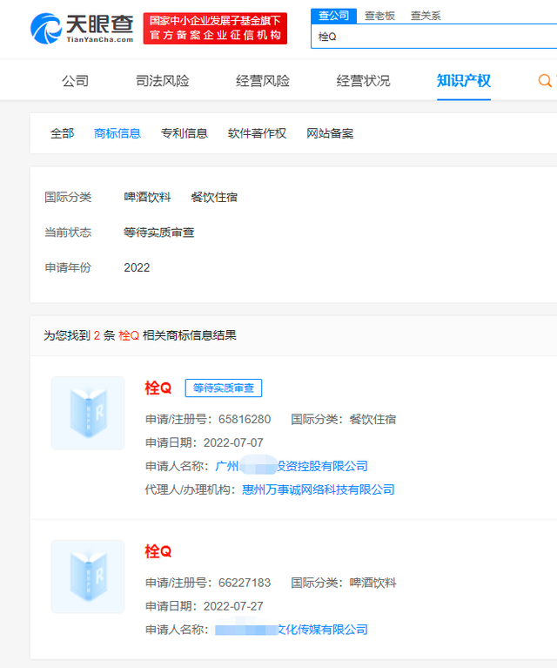Open the 经营状况 navigation tab
This screenshot has height=668, width=557.
tap(363, 80)
